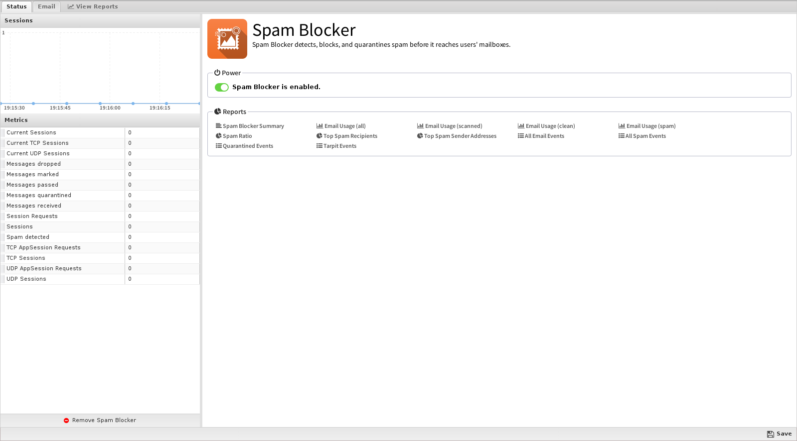Click pie icon next to Spam Ratio
Viewport: 797px width, 441px height.
click(x=218, y=136)
